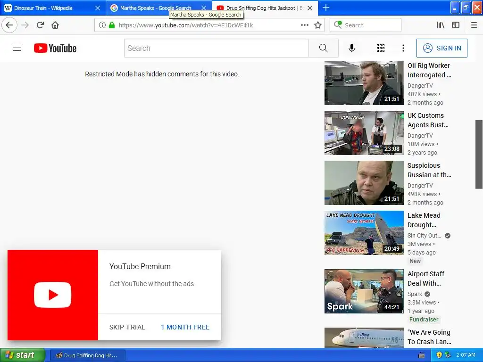Toggle the Firefox sidebar view icon
Viewport: 483px width, 362px height.
[456, 25]
